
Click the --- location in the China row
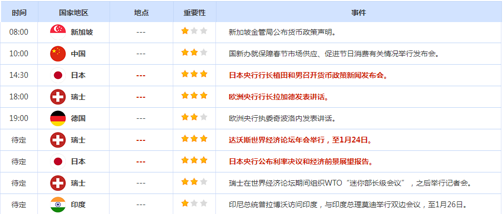141,54
